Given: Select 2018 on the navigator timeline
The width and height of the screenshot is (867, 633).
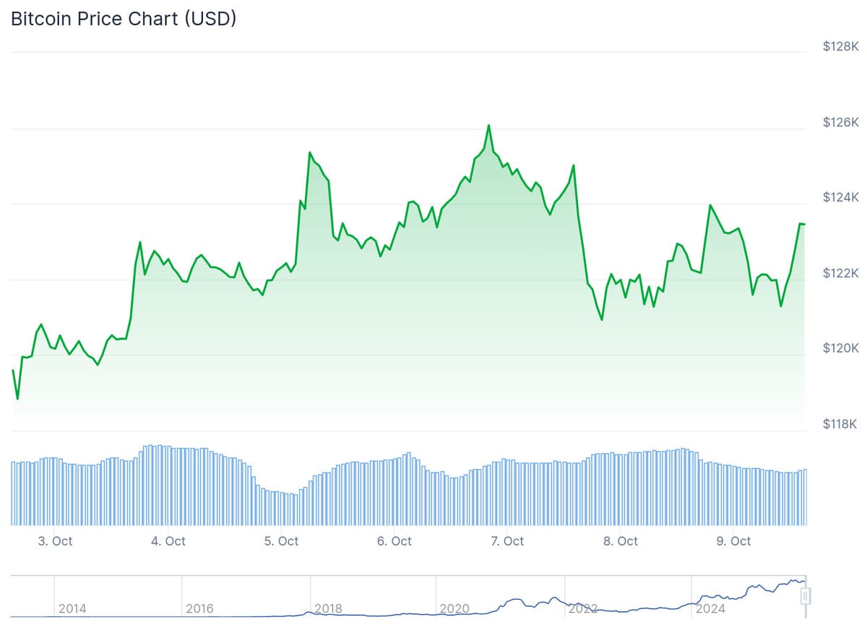Looking at the screenshot, I should click(328, 608).
